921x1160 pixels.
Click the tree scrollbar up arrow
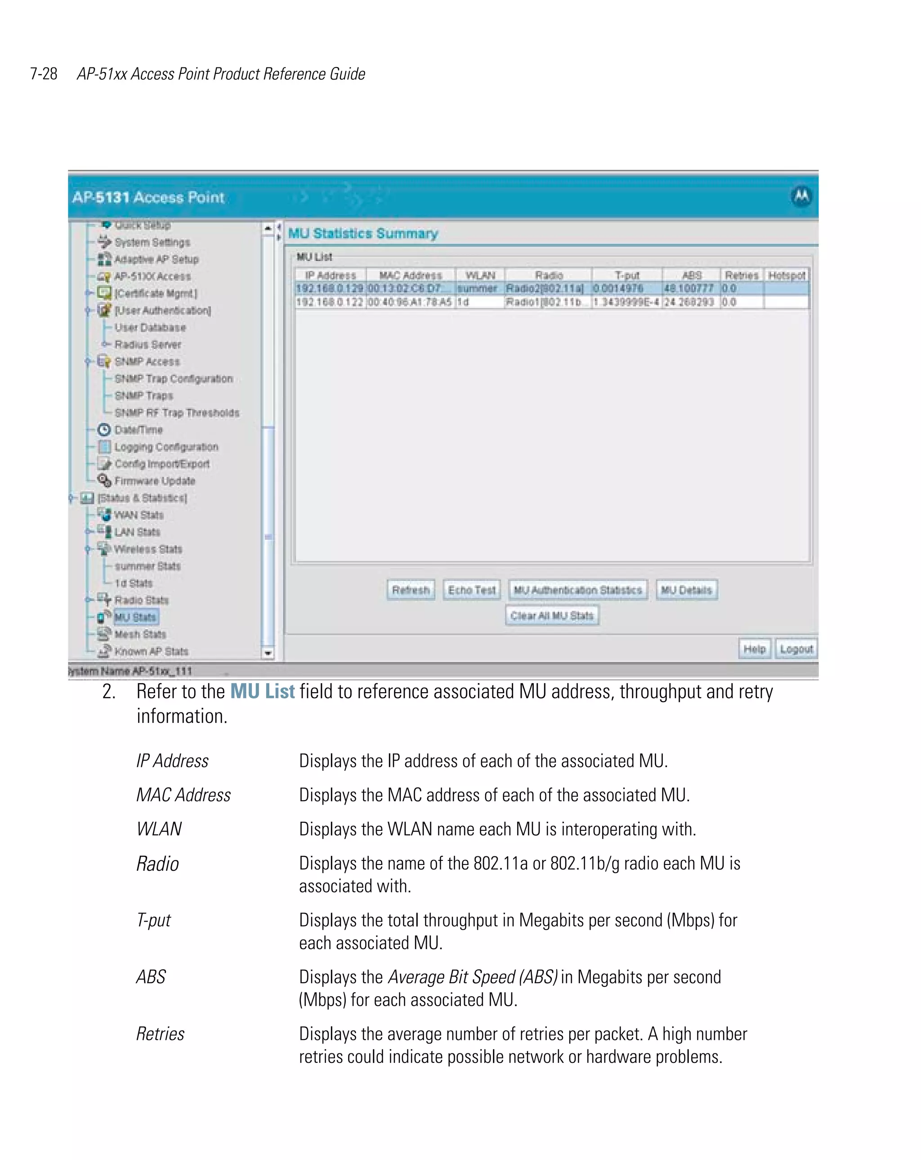(268, 228)
